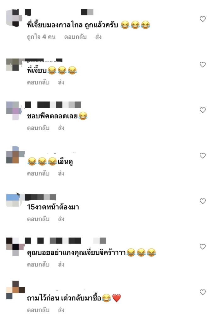This screenshot has height=324, width=218.
Task: Send the 'คุณบอยอย่าแกงคุณเจี๊ยบ' comment
Action: pyautogui.click(x=61, y=265)
